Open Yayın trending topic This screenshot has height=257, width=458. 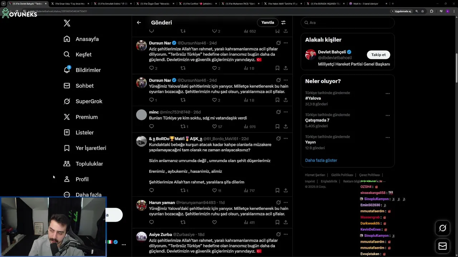click(310, 142)
